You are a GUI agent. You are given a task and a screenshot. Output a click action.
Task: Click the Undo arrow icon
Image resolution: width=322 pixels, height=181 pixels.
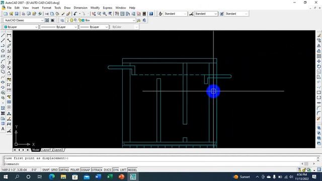[75, 14]
